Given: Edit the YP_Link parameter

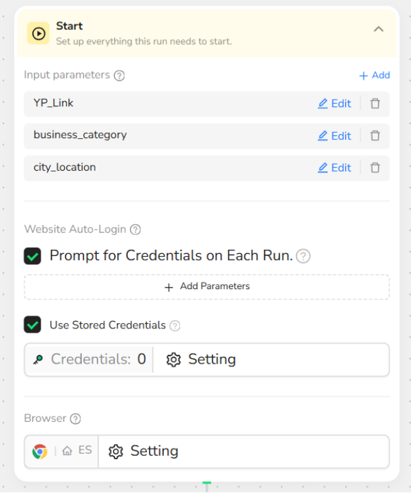Looking at the screenshot, I should [334, 104].
